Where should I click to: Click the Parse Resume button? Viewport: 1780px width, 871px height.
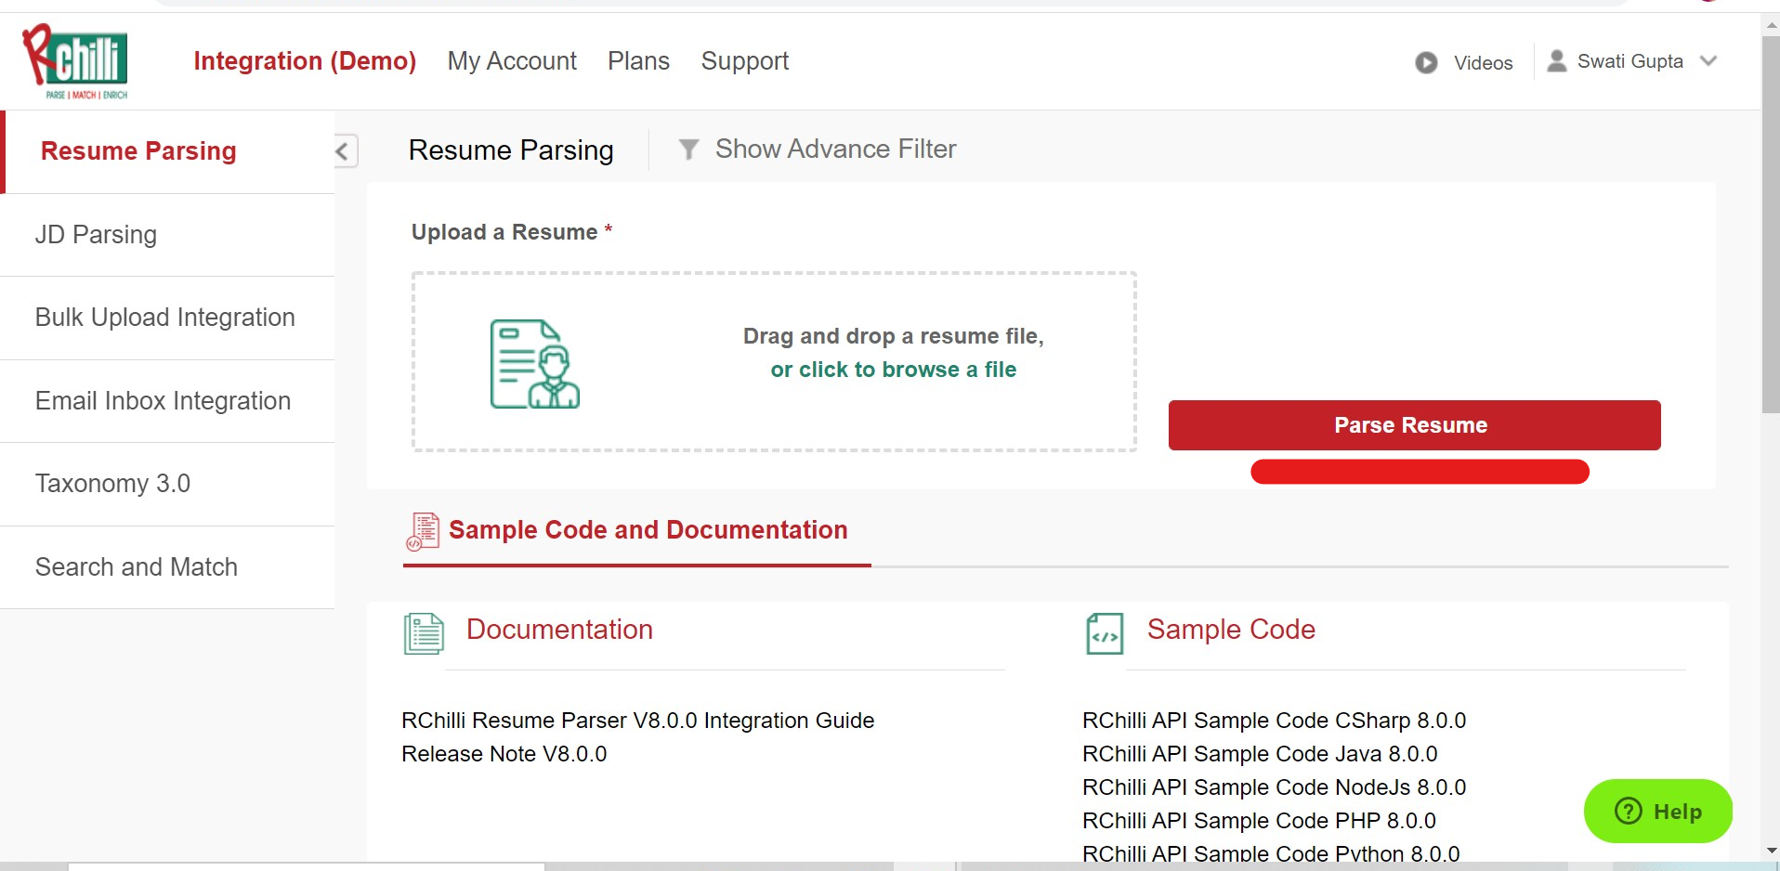click(x=1414, y=425)
